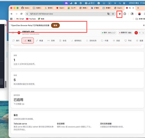Screen dimensions: 145x138
Task: Open macOS Spotlight search icon
Action: click(x=120, y=3)
